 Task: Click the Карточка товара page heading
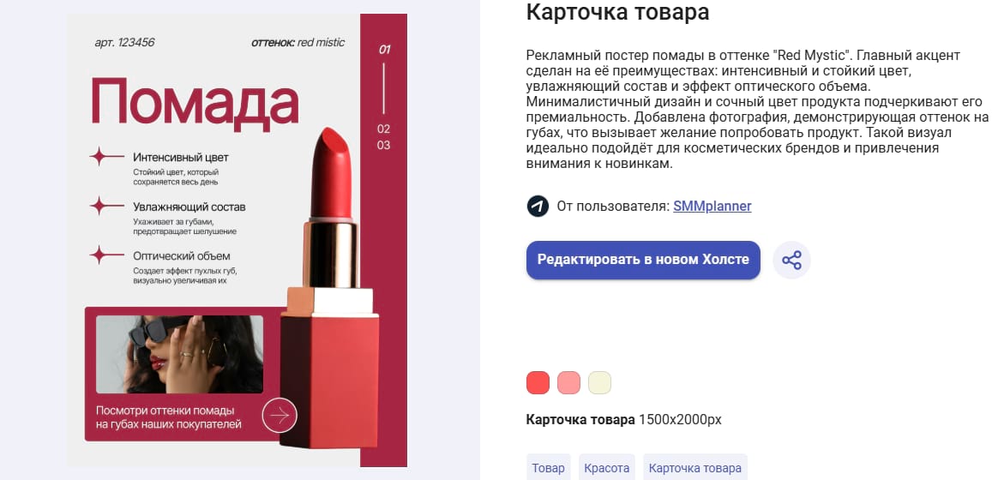617,12
